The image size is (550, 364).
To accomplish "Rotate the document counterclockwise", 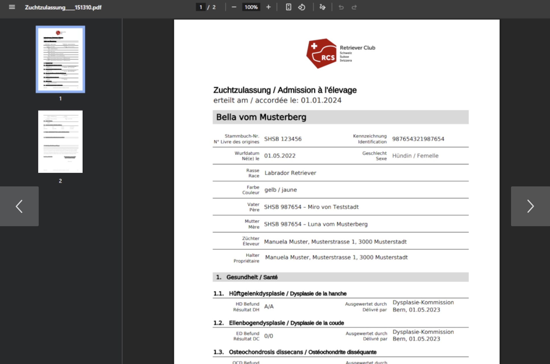I will coord(302,7).
